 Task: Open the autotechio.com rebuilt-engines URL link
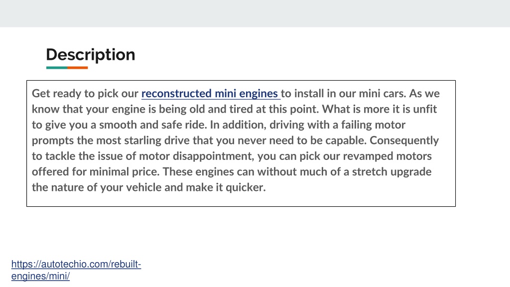pos(76,270)
